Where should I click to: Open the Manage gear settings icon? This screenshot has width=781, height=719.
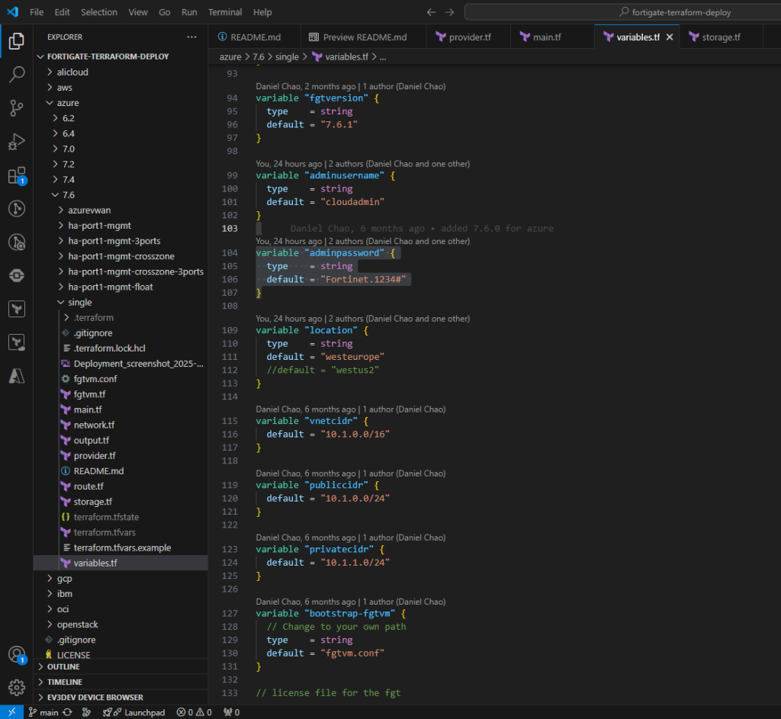pyautogui.click(x=16, y=687)
